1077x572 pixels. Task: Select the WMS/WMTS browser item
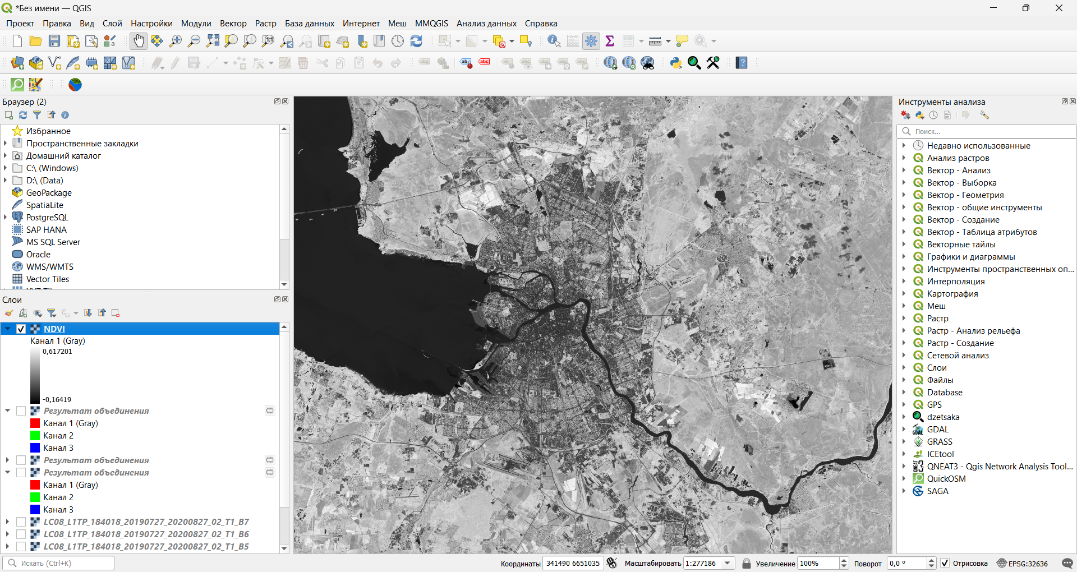(x=49, y=267)
